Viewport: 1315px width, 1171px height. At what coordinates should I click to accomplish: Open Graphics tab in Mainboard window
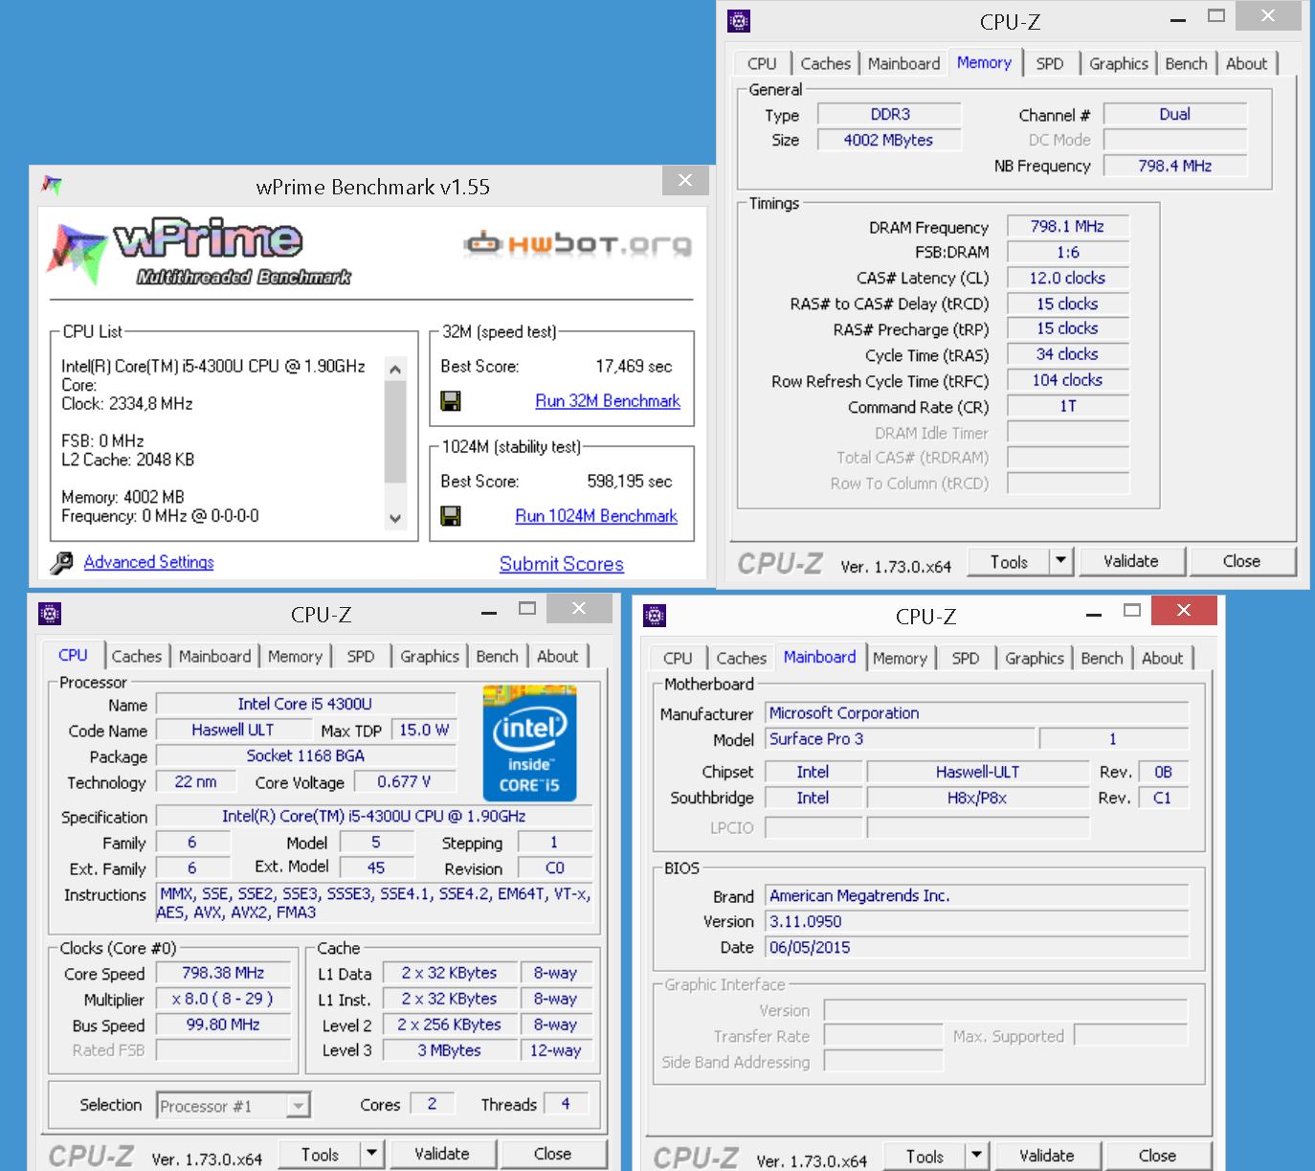1034,658
